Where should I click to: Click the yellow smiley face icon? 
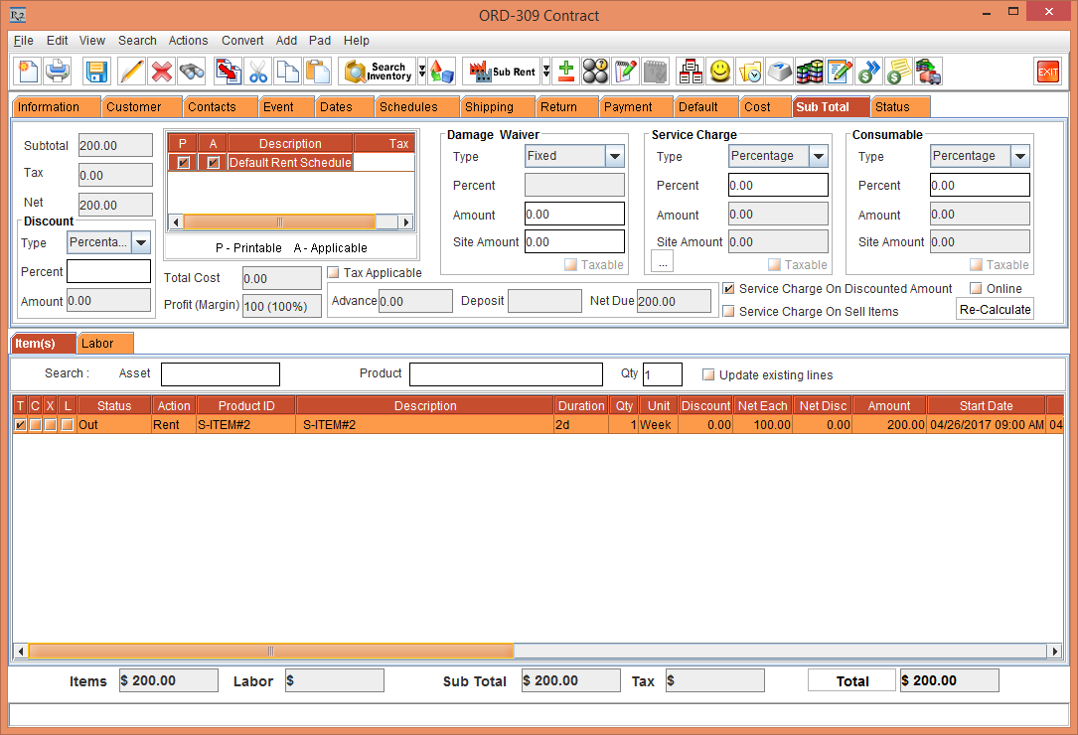coord(720,72)
